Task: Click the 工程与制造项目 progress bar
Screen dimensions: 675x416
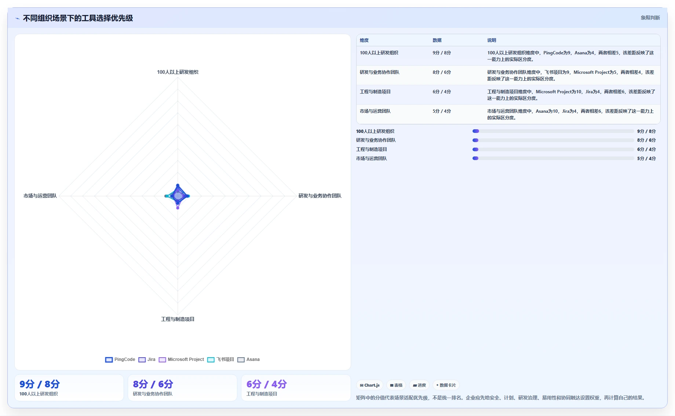Action: [x=553, y=149]
